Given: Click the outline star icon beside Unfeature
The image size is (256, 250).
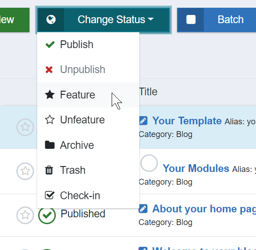Looking at the screenshot, I should click(49, 120).
